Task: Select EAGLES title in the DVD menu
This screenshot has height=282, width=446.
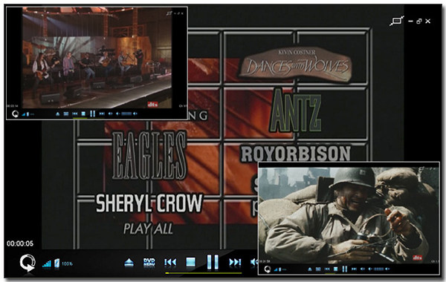Action: (x=149, y=155)
